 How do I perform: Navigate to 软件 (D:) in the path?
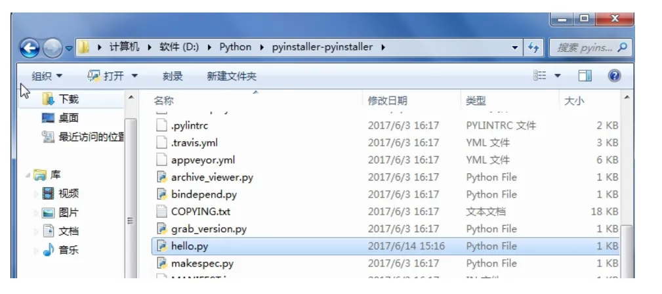coord(179,47)
